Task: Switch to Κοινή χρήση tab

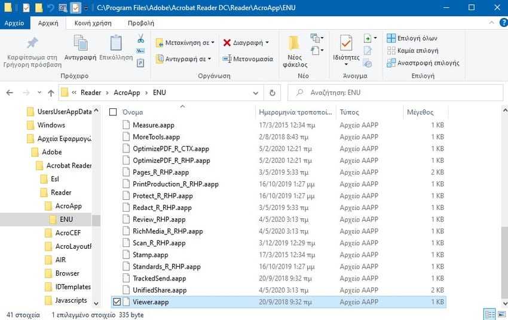Action: (x=93, y=23)
